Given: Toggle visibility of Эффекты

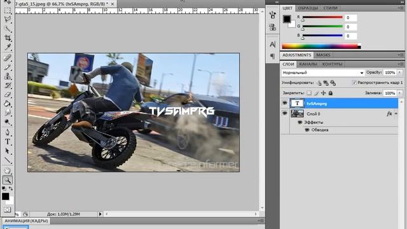Looking at the screenshot, I should (x=300, y=122).
